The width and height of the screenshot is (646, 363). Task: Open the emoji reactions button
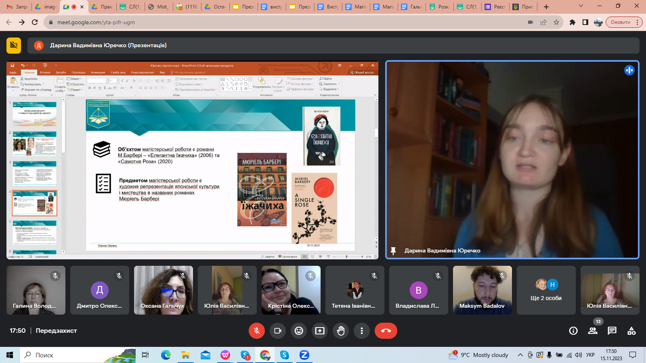[x=299, y=331]
